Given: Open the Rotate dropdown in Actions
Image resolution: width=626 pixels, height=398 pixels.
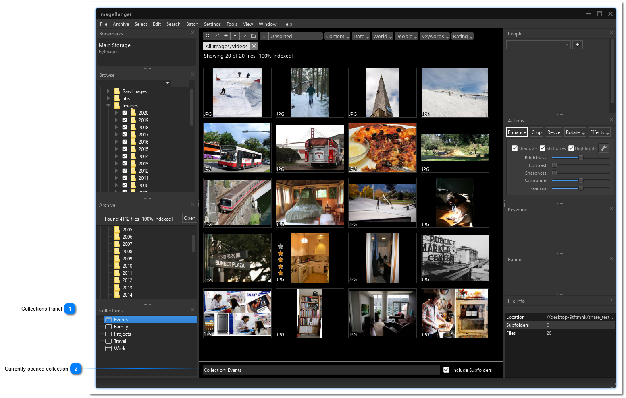Looking at the screenshot, I should point(575,132).
